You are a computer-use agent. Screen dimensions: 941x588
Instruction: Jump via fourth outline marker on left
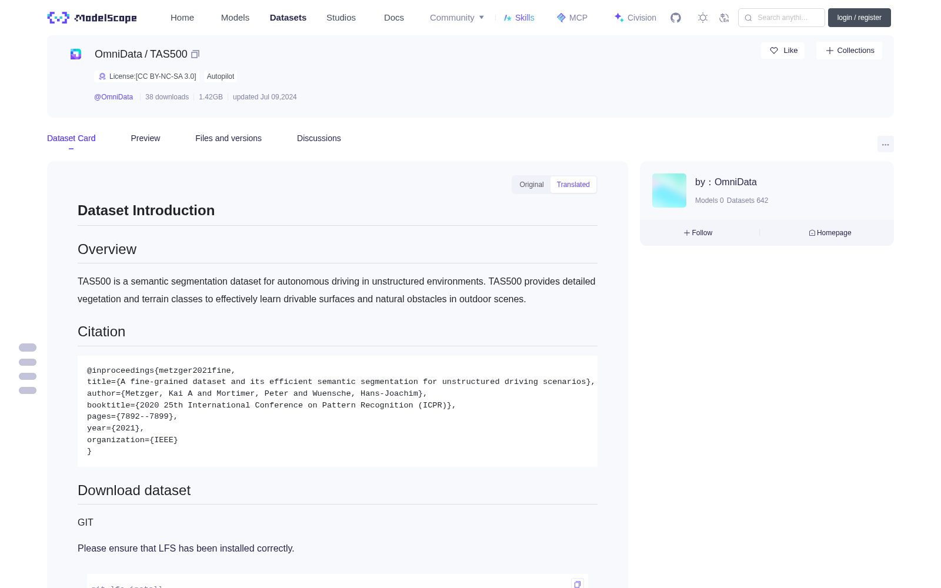click(x=28, y=390)
